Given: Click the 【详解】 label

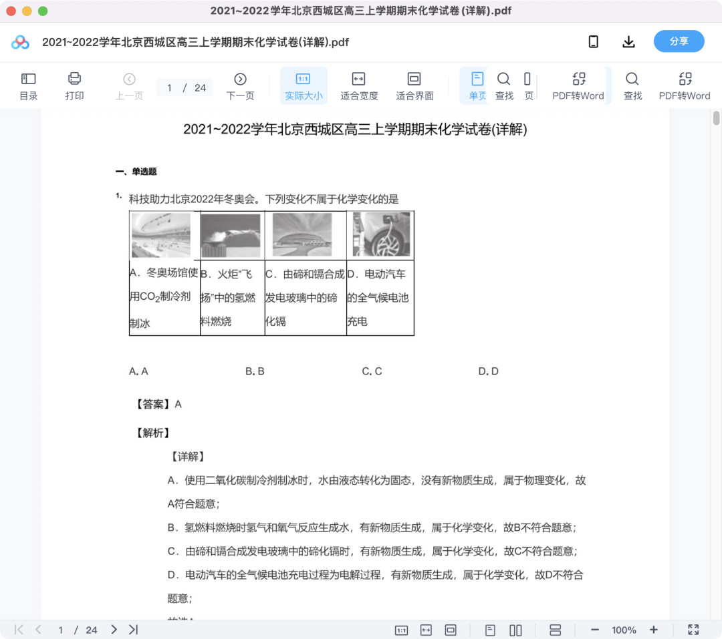Looking at the screenshot, I should (187, 456).
